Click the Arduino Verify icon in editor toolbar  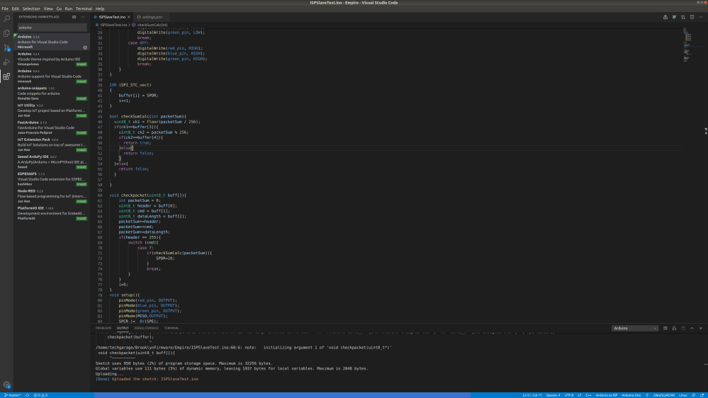click(x=674, y=17)
